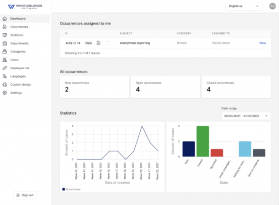The width and height of the screenshot is (279, 205).
Task: Go to Categories in sidebar
Action: click(x=18, y=52)
